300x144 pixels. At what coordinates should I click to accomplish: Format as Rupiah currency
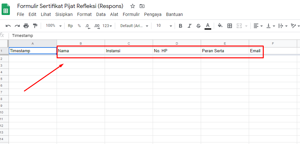[x=70, y=26]
